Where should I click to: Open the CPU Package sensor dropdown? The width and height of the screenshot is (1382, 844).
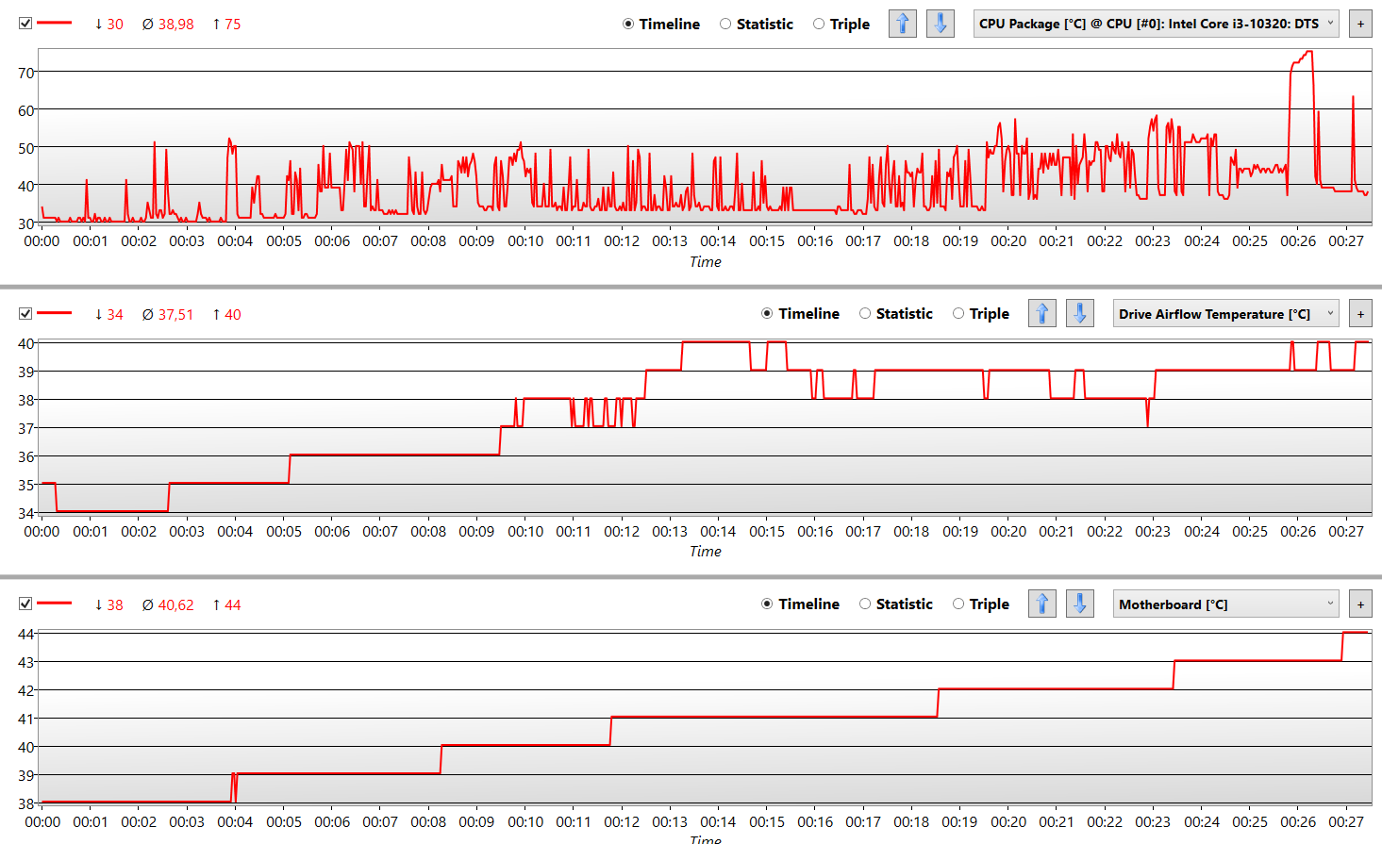click(x=1156, y=24)
